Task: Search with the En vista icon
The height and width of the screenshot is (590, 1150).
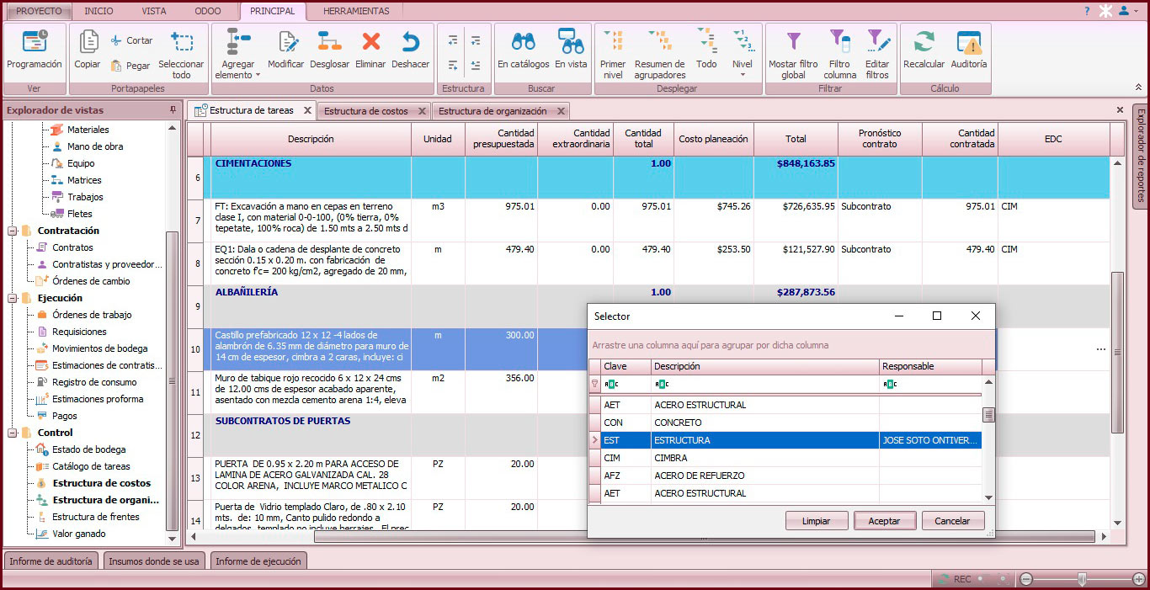Action: (x=571, y=42)
